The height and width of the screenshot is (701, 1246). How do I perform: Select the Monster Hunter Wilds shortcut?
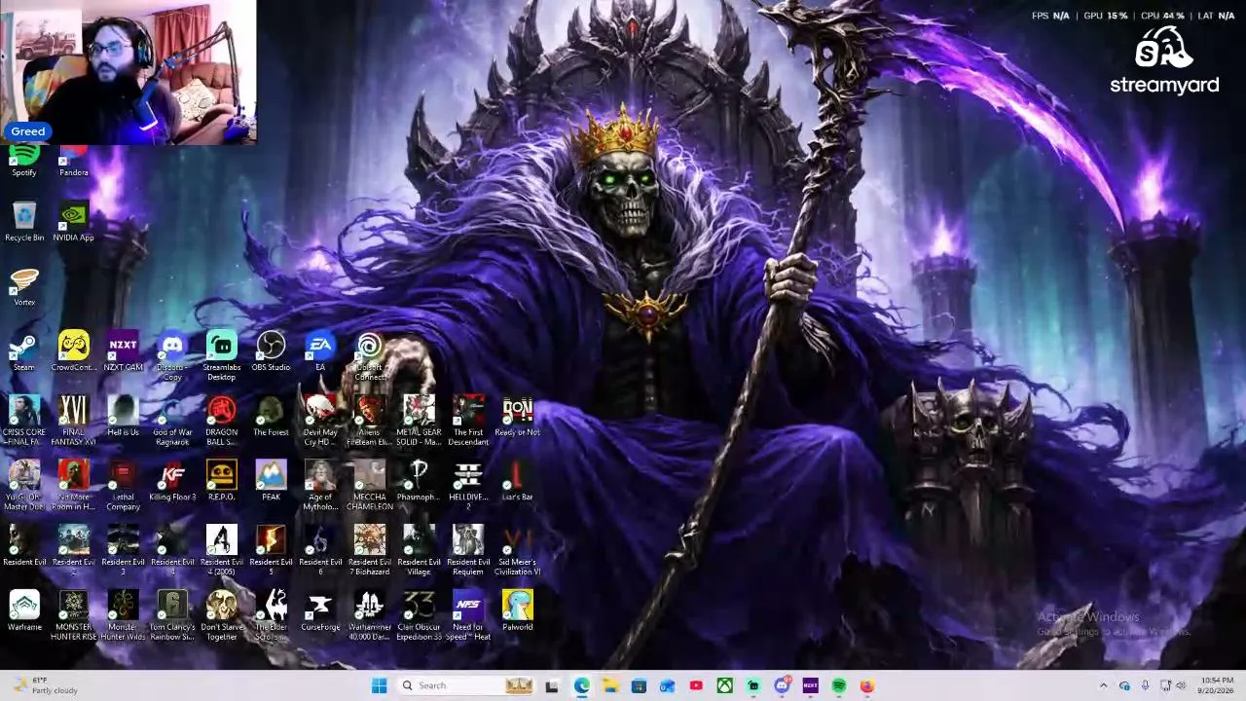tap(123, 616)
